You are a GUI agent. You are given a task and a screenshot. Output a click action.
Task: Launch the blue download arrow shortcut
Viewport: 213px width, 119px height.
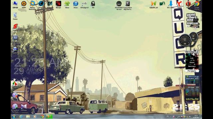[x=171, y=4]
